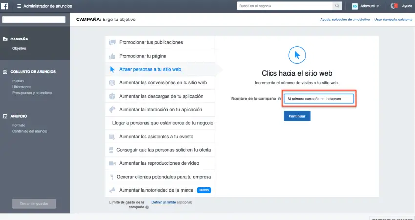Select Promocionar tu página objective
Screen dimensions: 415x220
160,56
